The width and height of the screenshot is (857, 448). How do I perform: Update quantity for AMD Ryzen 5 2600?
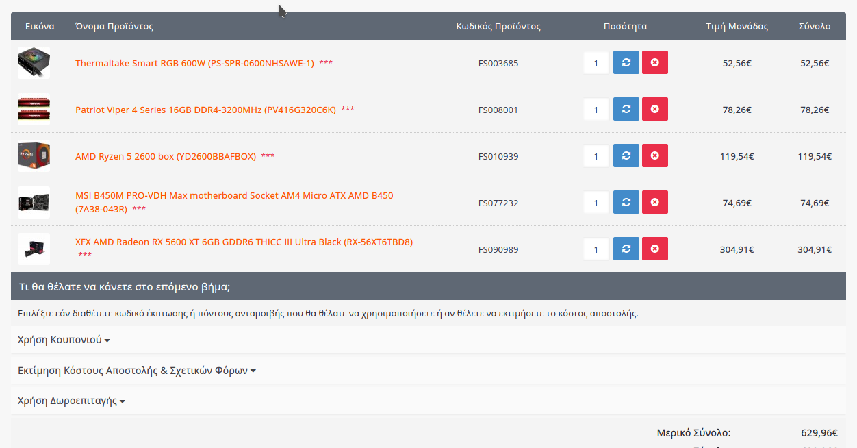[x=626, y=155]
